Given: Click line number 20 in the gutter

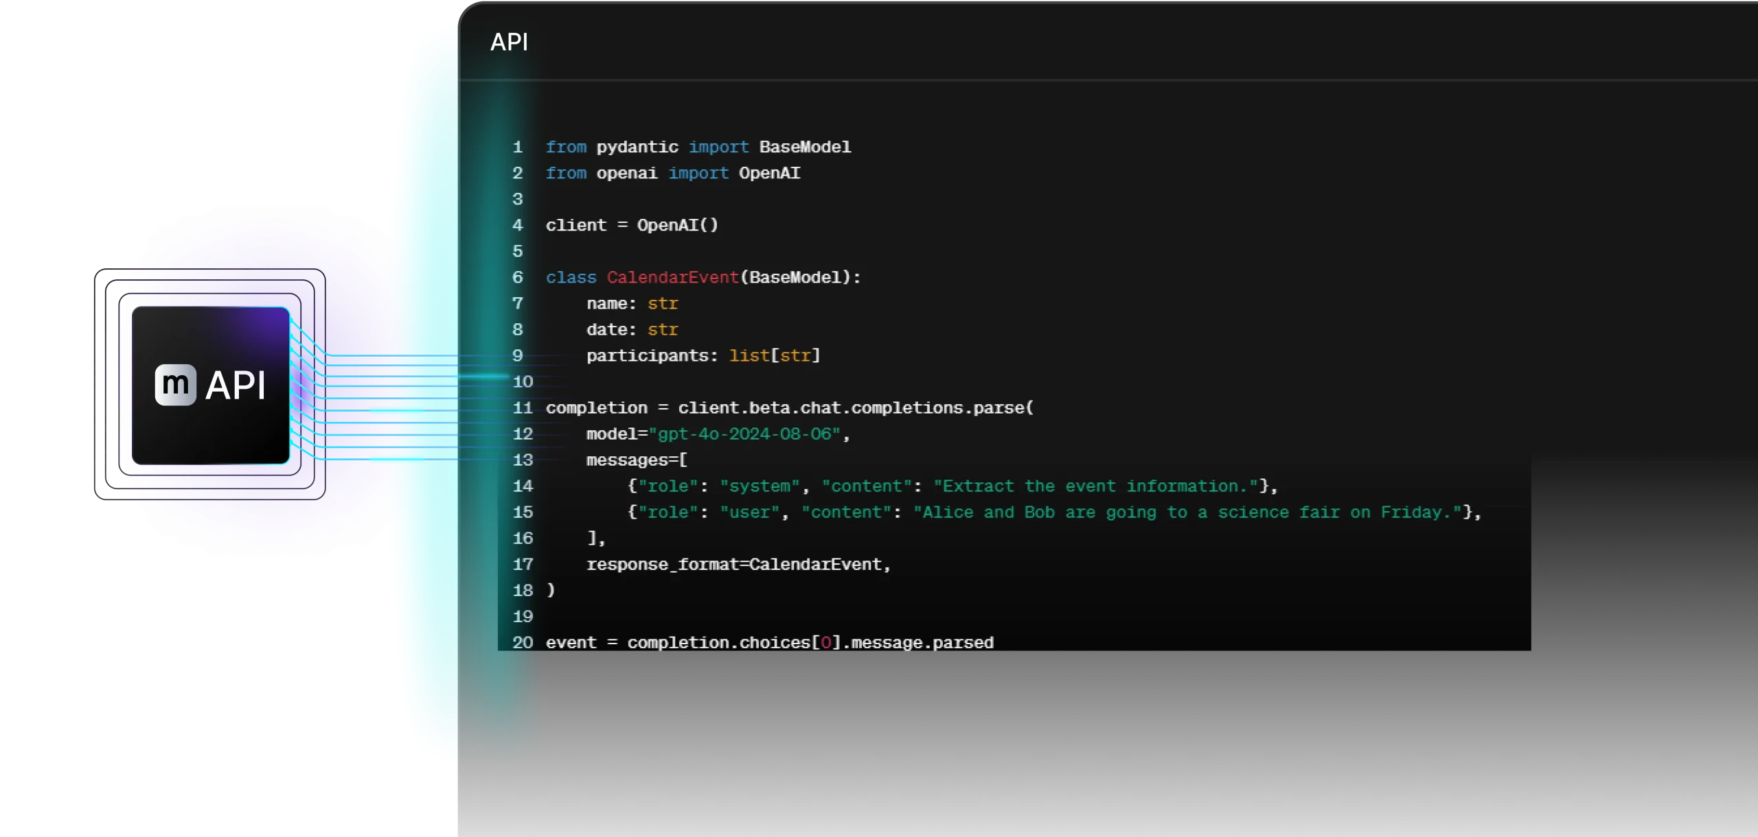Looking at the screenshot, I should 522,643.
